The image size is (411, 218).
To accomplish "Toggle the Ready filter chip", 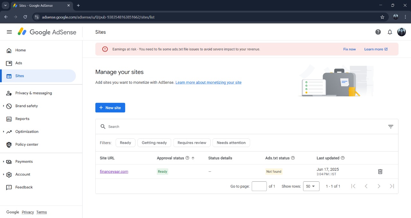I will (x=126, y=143).
